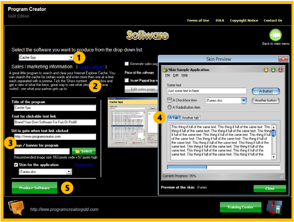Open the Preview Skin link
This screenshot has width=294, height=222.
point(84,165)
